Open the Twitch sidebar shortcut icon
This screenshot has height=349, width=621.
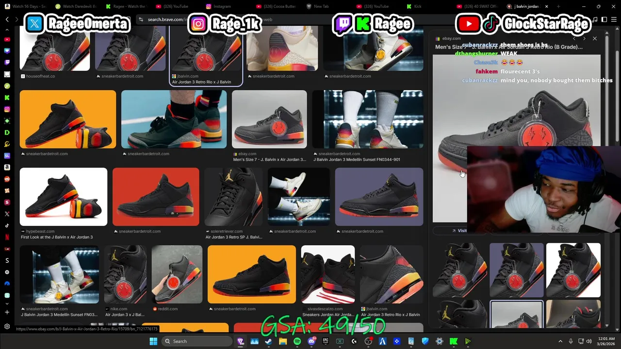[x=7, y=63]
